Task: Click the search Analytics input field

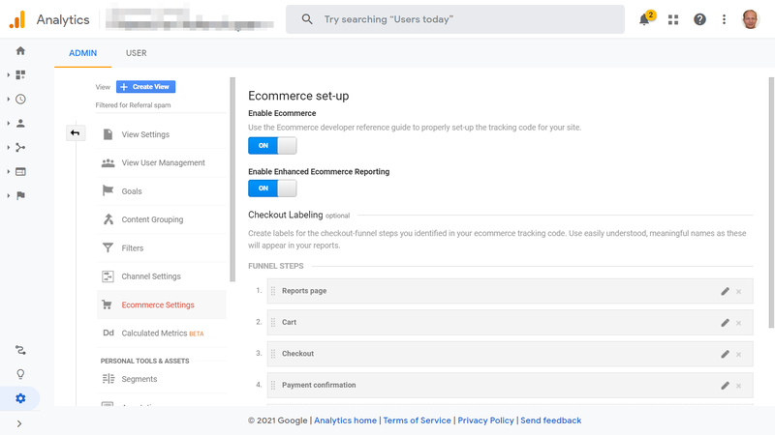Action: pos(455,19)
